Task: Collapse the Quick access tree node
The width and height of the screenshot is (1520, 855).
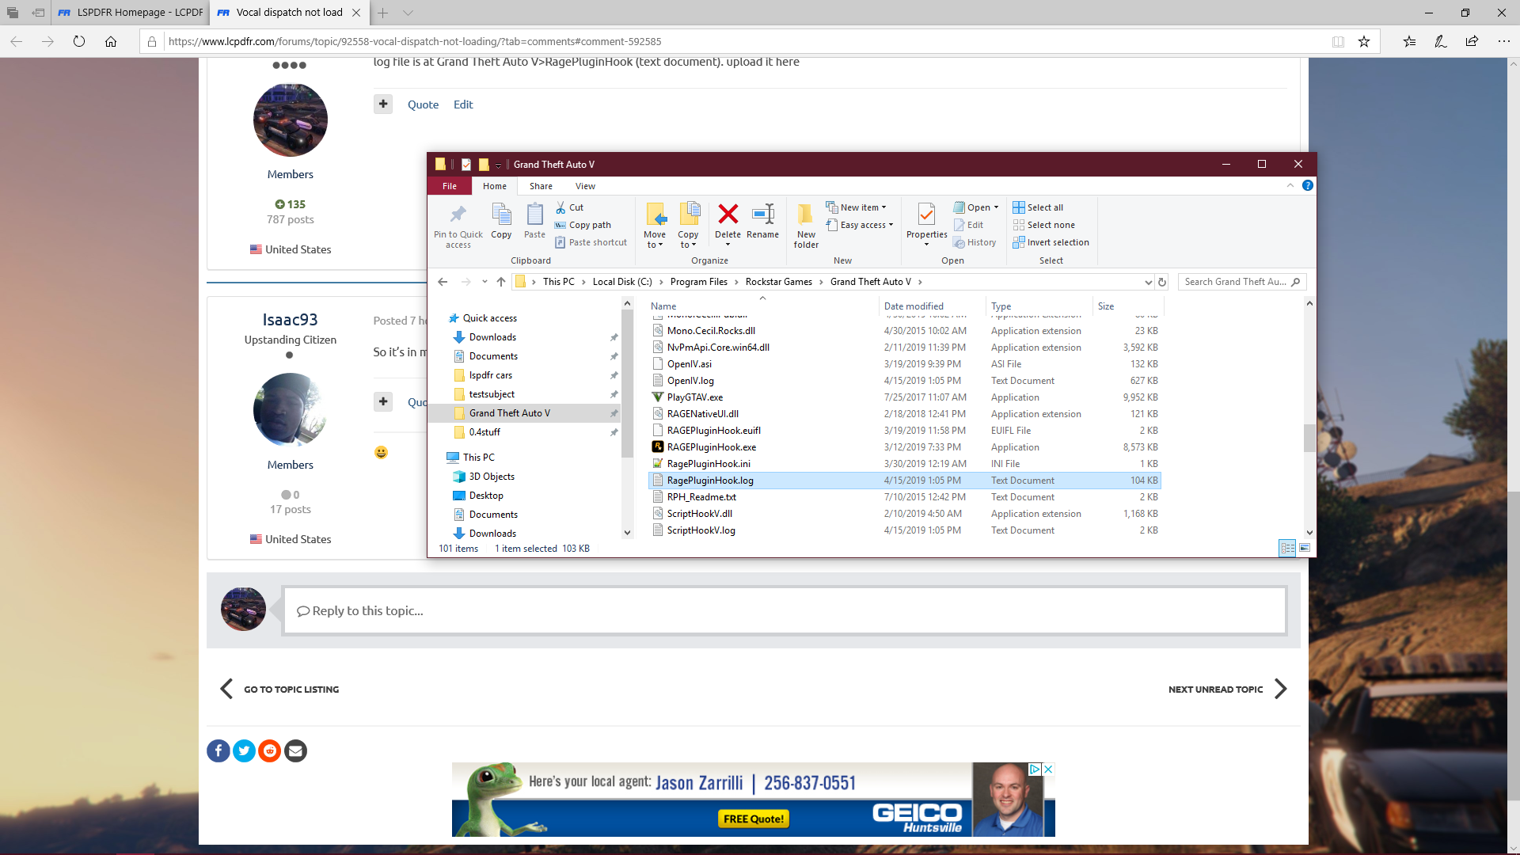Action: 443,318
